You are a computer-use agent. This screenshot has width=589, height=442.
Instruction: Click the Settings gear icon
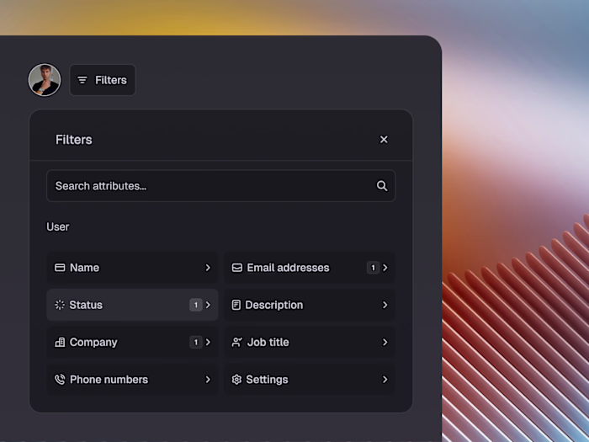[236, 379]
